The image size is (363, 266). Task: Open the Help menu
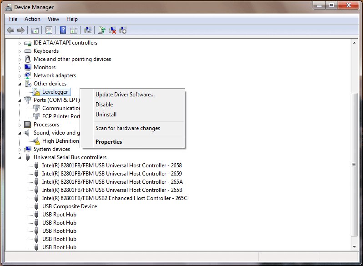click(72, 19)
